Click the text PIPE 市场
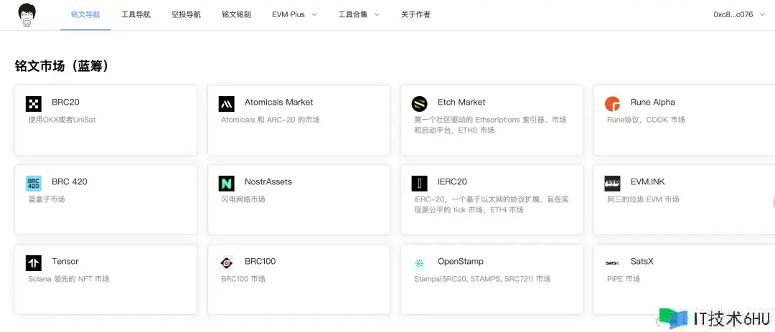This screenshot has width=775, height=332. (x=624, y=279)
